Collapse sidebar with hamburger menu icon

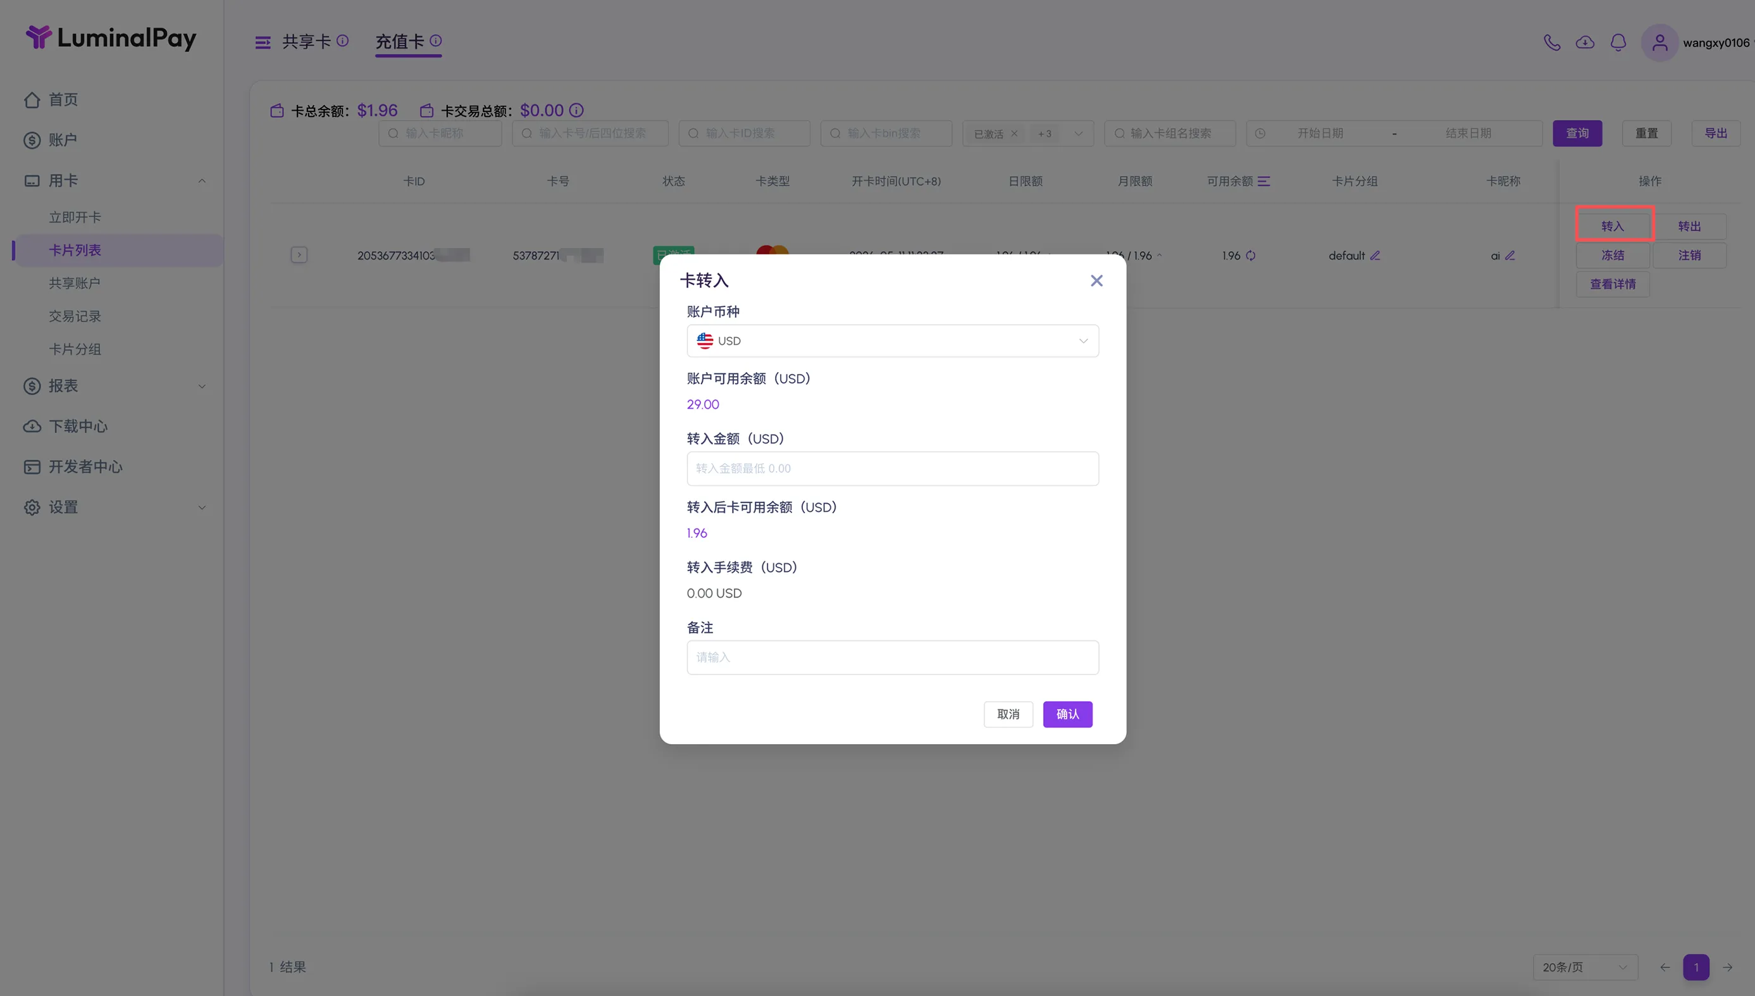pyautogui.click(x=263, y=42)
